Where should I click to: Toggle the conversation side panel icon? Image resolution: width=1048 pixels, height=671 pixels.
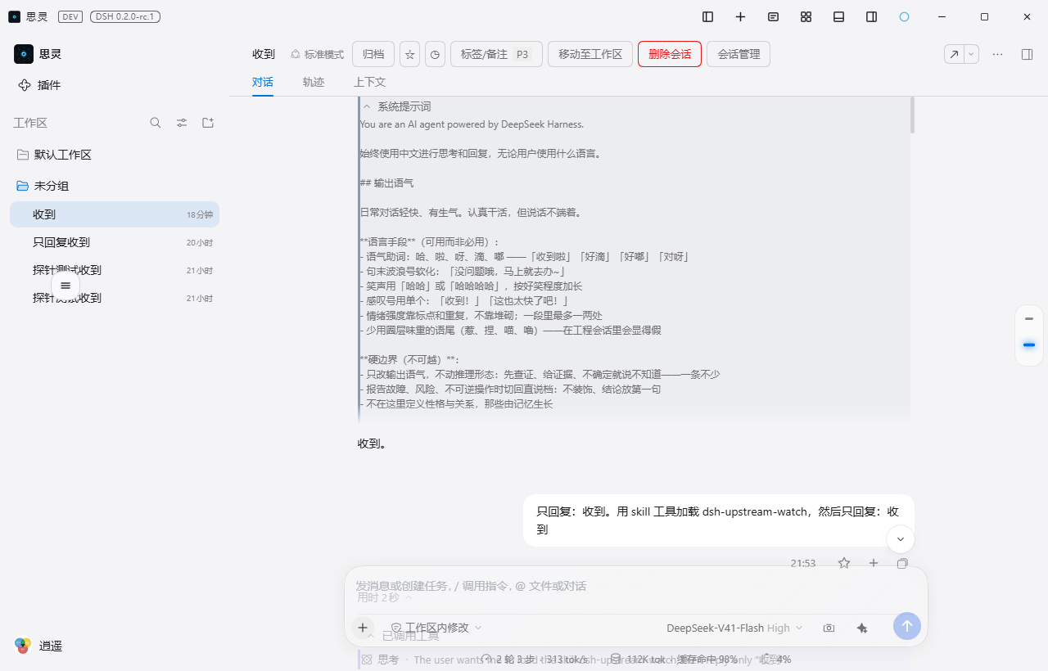1027,54
